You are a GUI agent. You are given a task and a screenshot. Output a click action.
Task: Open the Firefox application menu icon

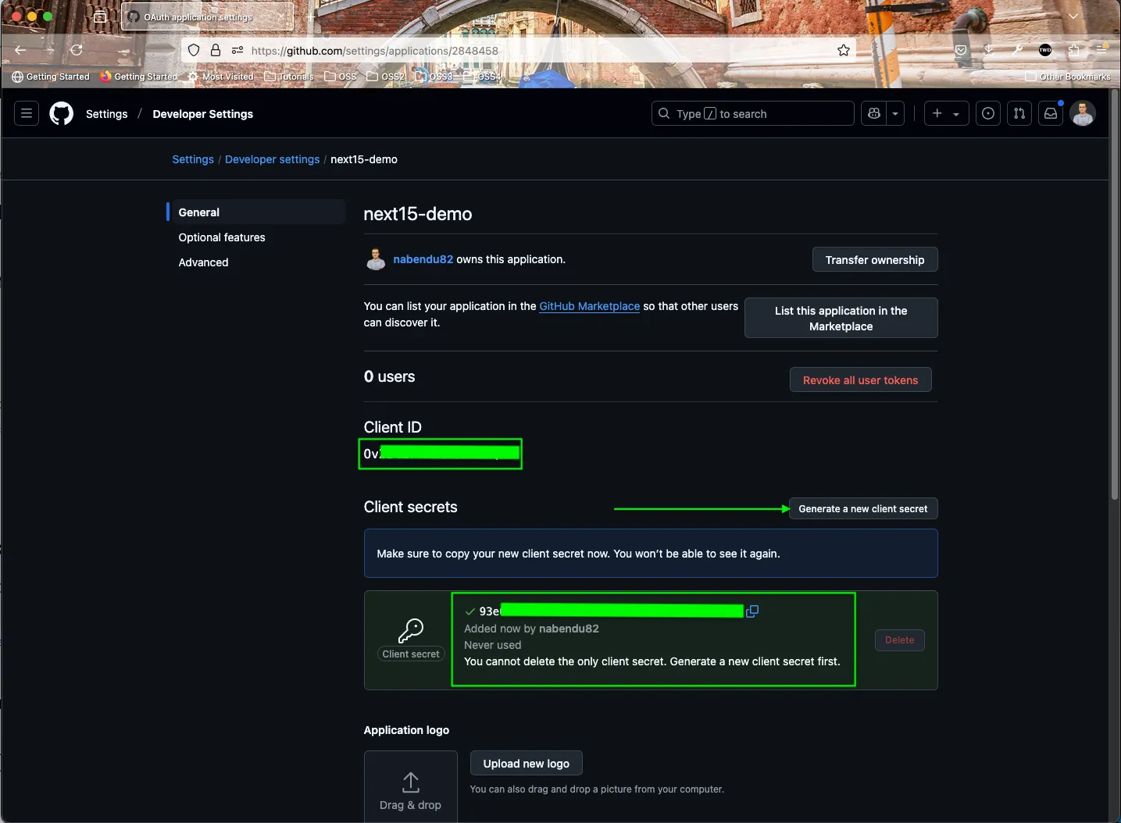click(1102, 49)
